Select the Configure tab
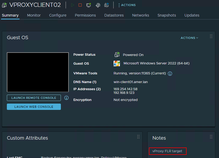Viewport: 219px width, 158px height. click(58, 15)
